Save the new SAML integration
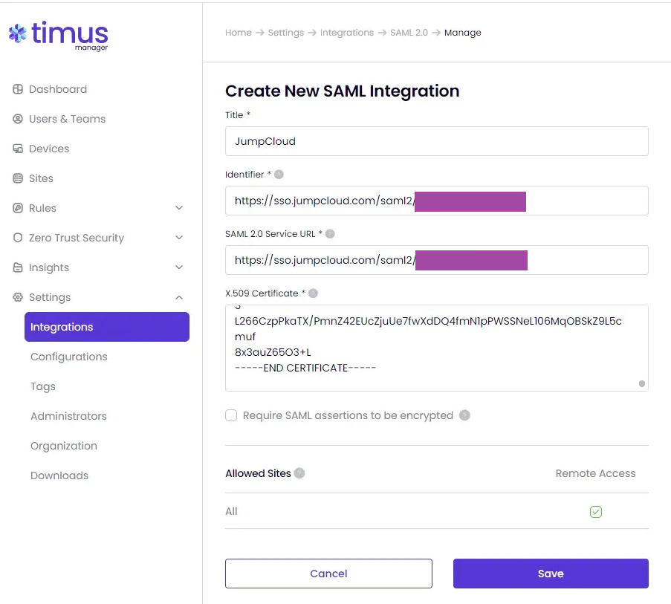 [551, 574]
